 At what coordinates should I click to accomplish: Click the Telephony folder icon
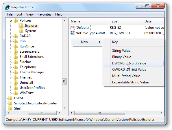point(16,67)
